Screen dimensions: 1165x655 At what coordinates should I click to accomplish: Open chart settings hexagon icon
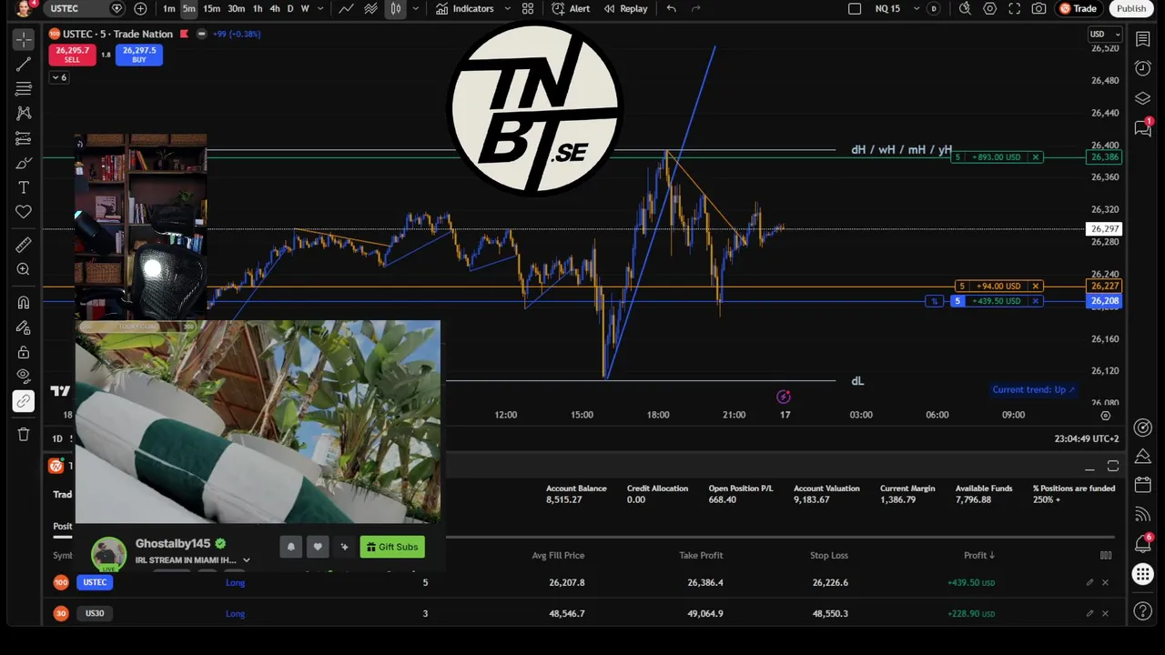990,8
